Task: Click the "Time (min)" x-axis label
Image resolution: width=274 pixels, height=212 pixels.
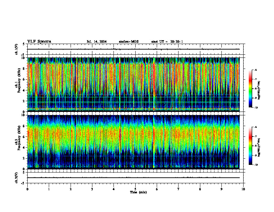Action: tap(138, 192)
